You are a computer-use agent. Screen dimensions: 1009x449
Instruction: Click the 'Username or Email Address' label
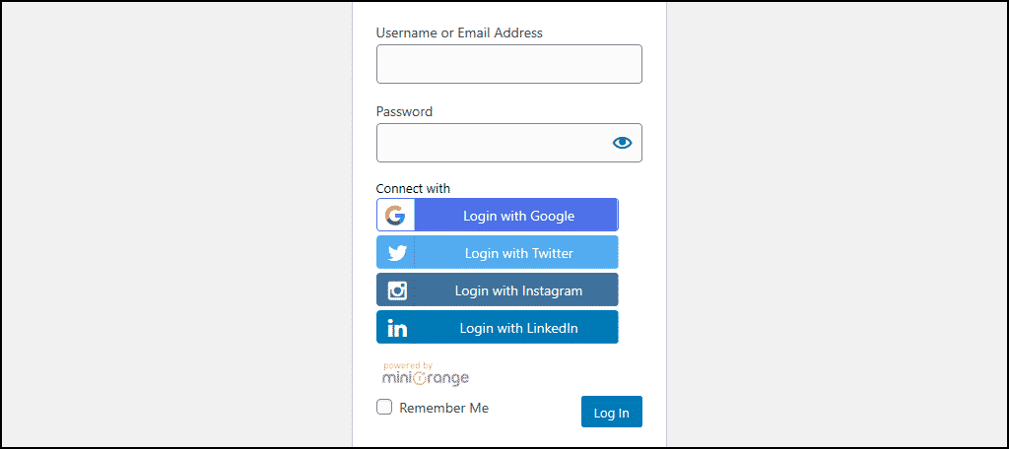point(459,32)
